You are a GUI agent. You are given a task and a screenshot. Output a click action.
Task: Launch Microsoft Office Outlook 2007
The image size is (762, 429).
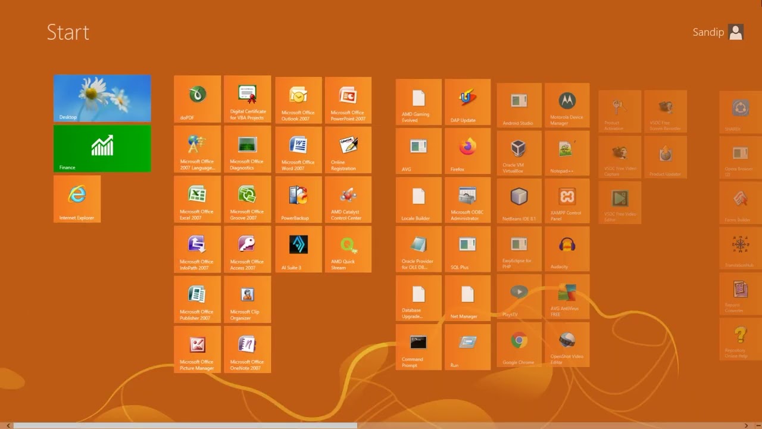click(x=299, y=100)
